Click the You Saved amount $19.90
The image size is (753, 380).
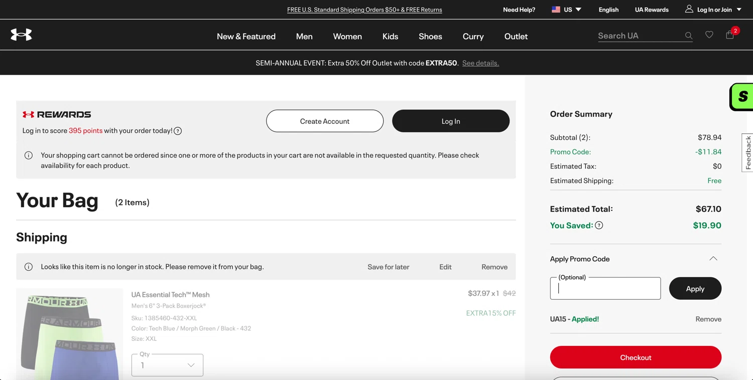coord(707,226)
